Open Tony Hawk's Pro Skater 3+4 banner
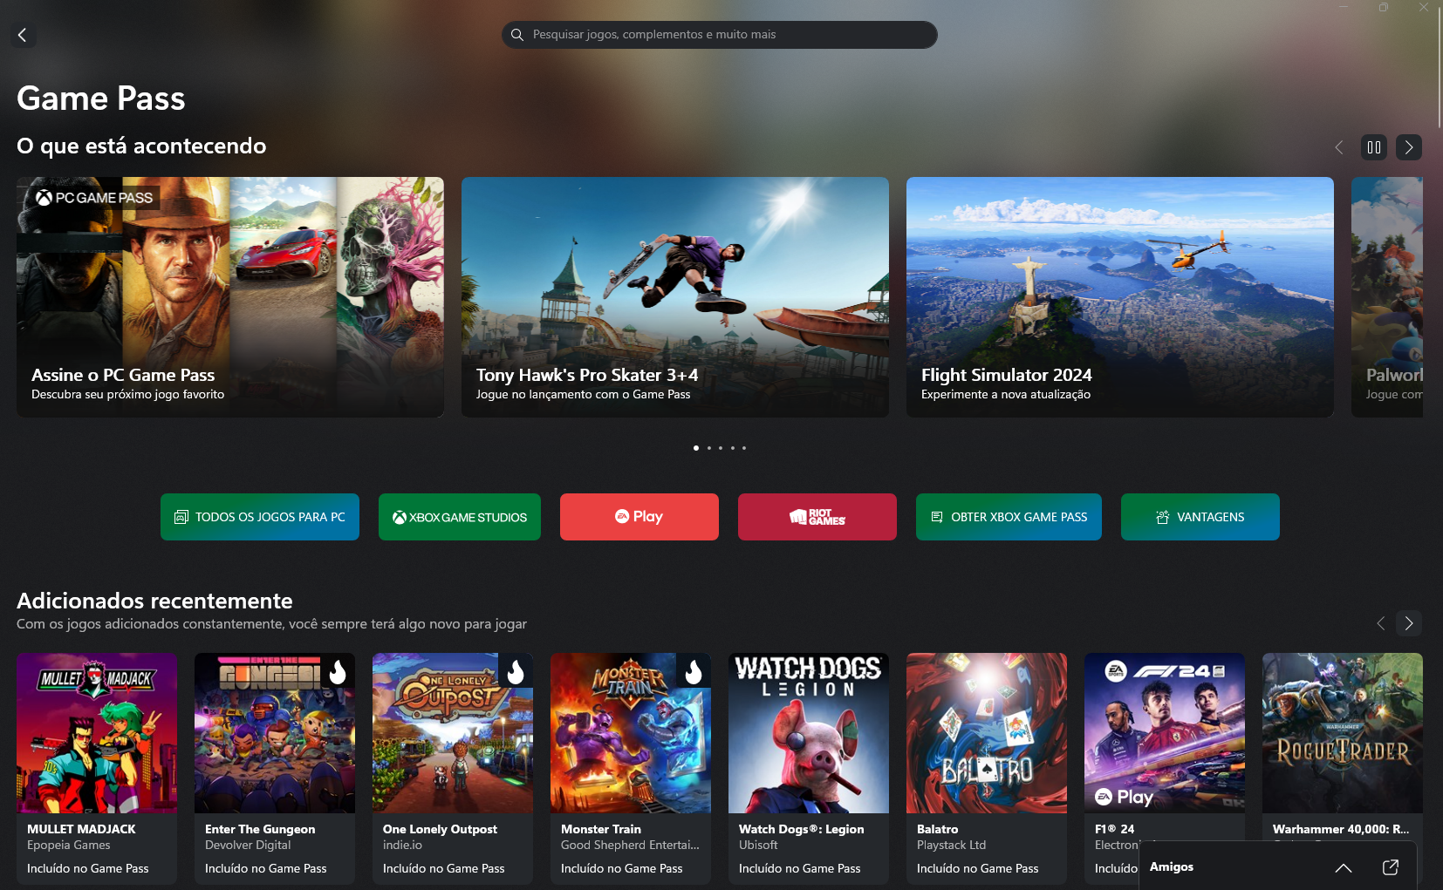This screenshot has width=1443, height=890. (x=675, y=297)
